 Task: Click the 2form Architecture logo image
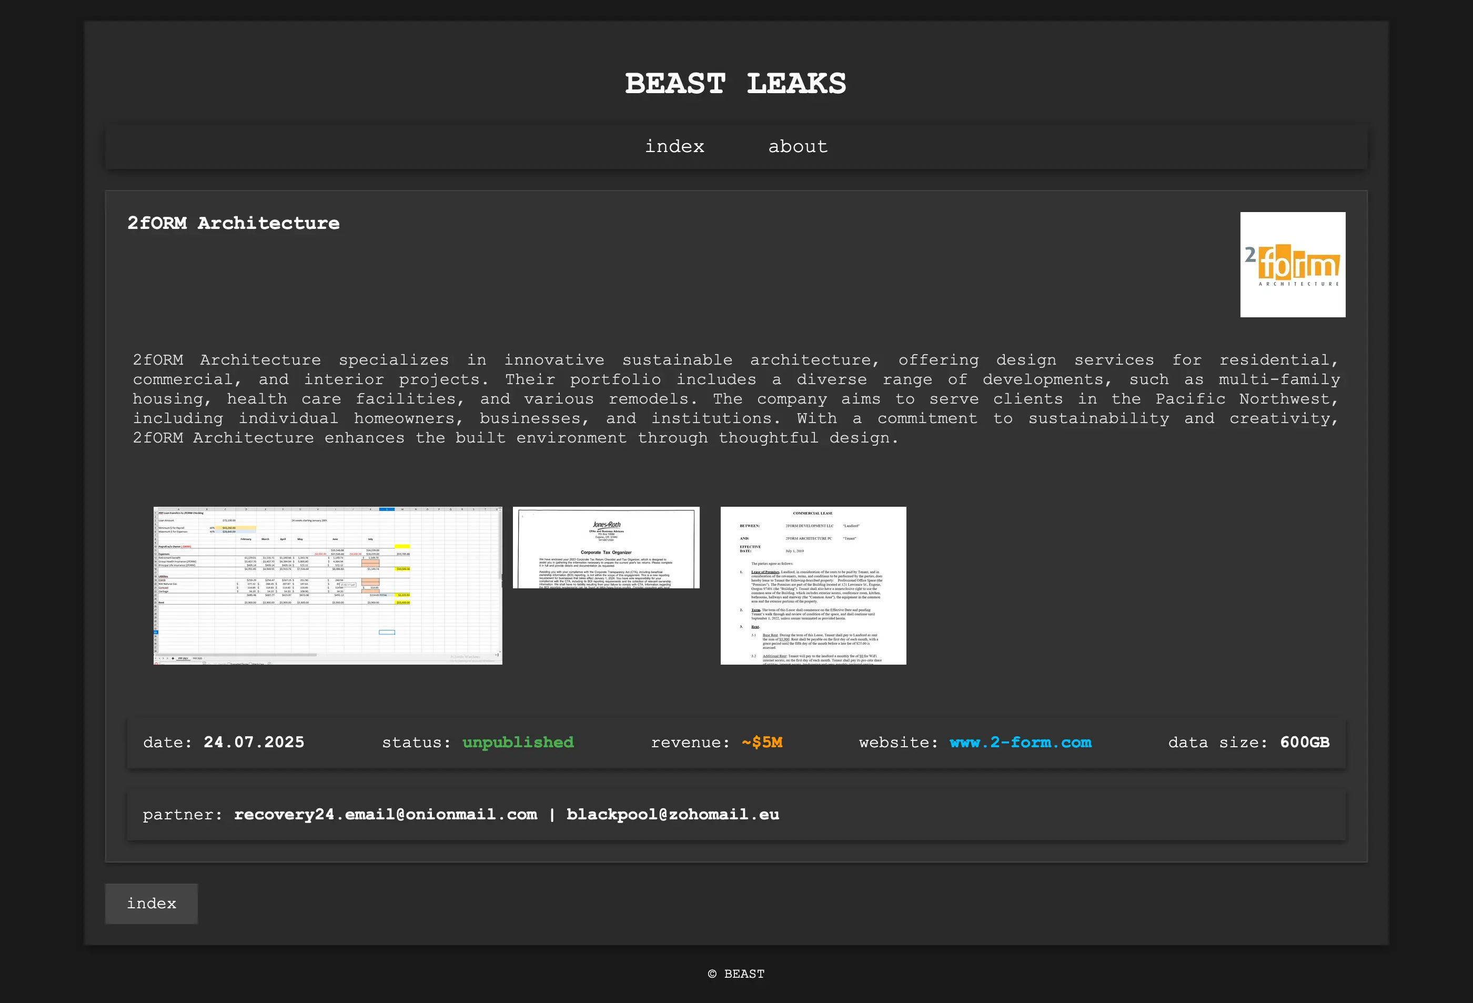pyautogui.click(x=1293, y=264)
